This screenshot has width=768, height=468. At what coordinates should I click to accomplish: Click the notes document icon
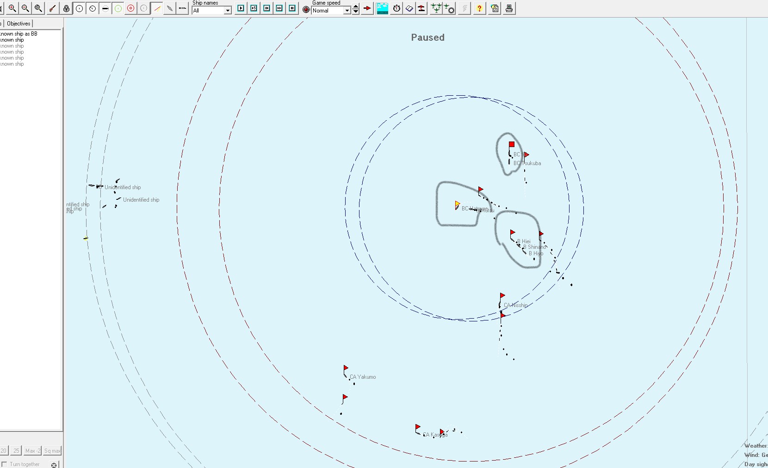click(x=495, y=8)
